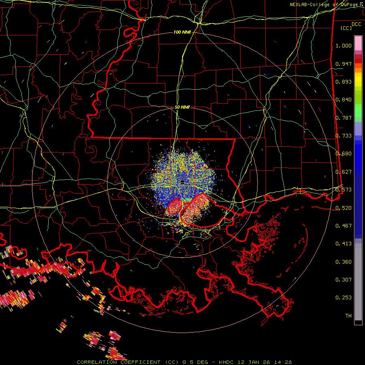Select the 0.520 value on the color scale
This screenshot has width=365, height=365.
(344, 208)
